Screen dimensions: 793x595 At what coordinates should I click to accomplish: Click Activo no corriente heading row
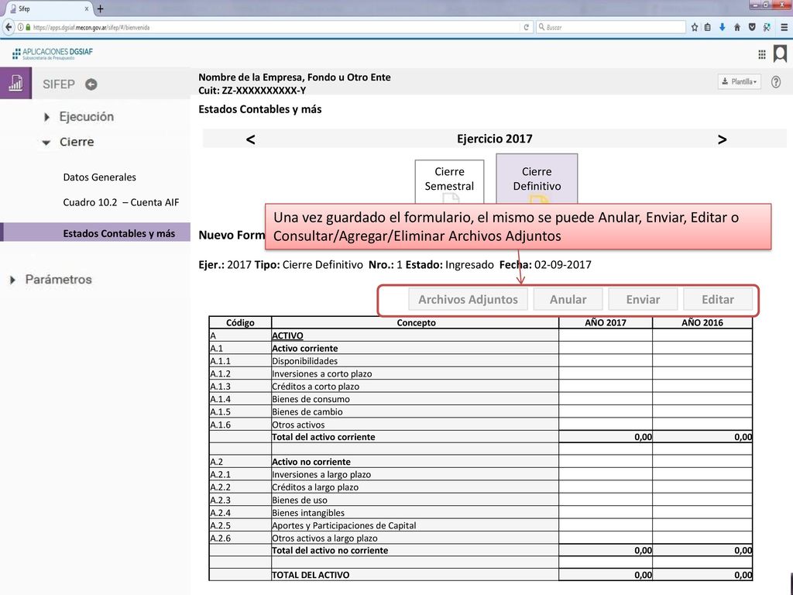tap(480, 462)
